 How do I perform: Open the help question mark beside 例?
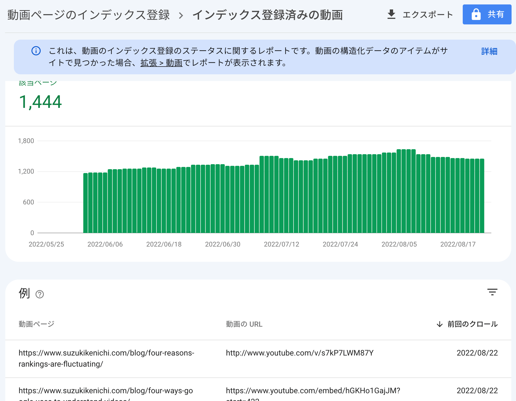coord(40,294)
